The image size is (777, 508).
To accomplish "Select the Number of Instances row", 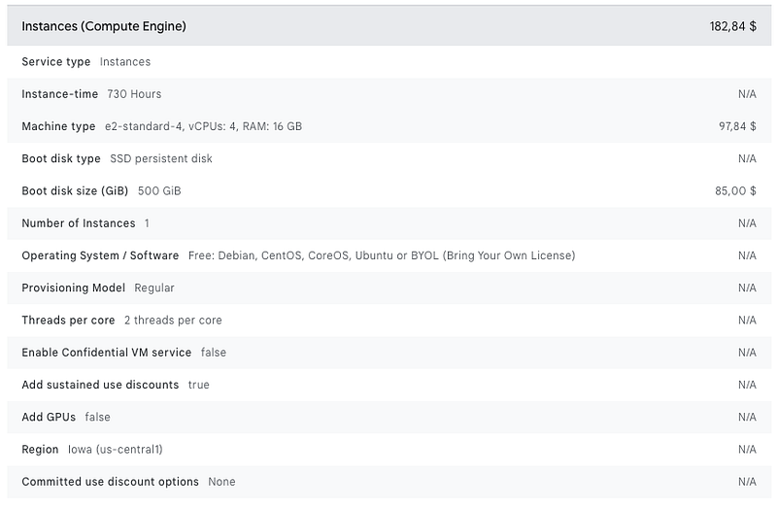I will pyautogui.click(x=389, y=223).
